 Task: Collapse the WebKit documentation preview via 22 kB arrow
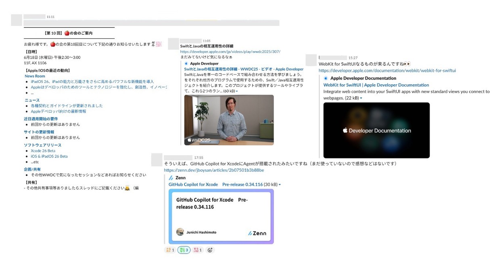click(361, 98)
